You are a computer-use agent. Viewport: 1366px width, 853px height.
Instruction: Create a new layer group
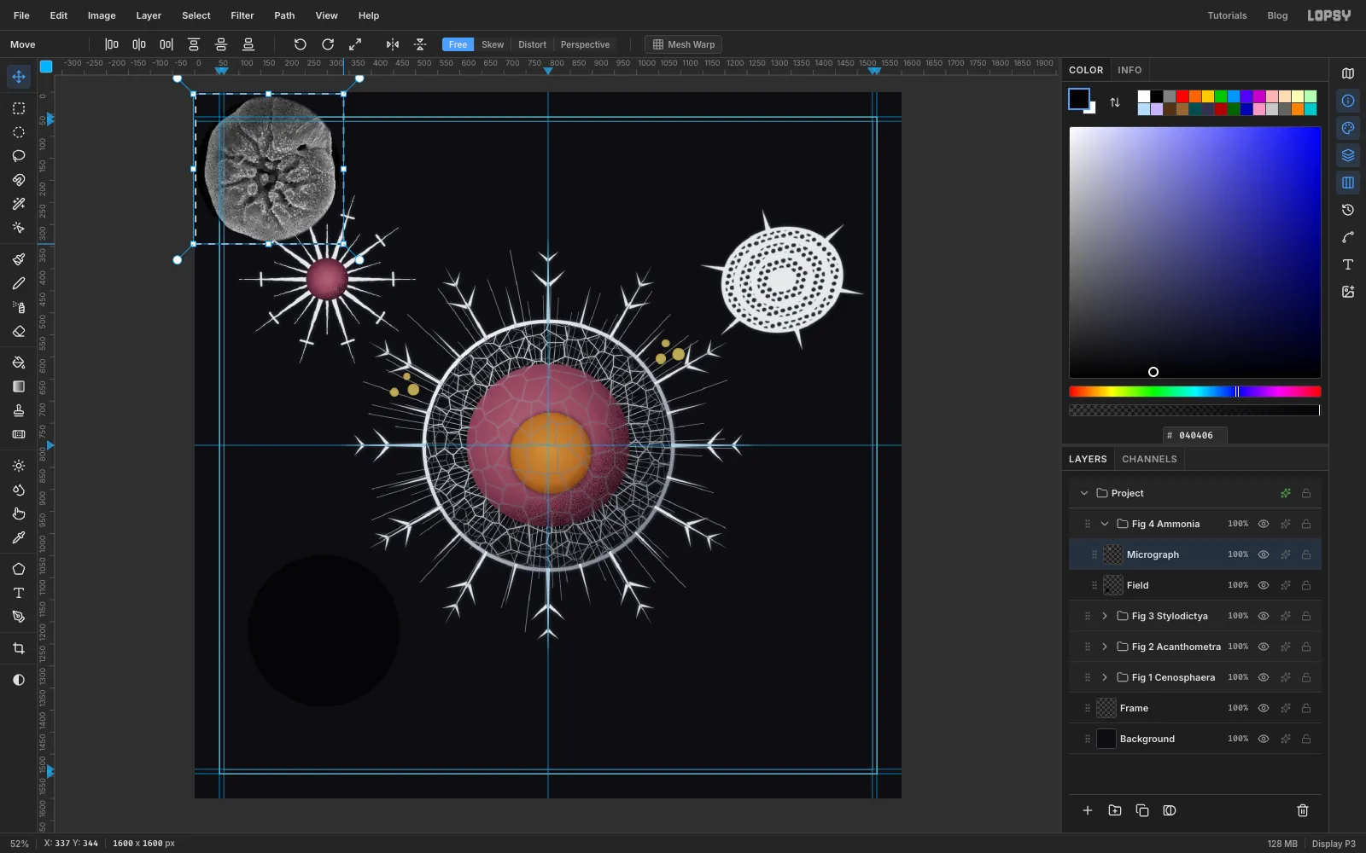click(1115, 810)
